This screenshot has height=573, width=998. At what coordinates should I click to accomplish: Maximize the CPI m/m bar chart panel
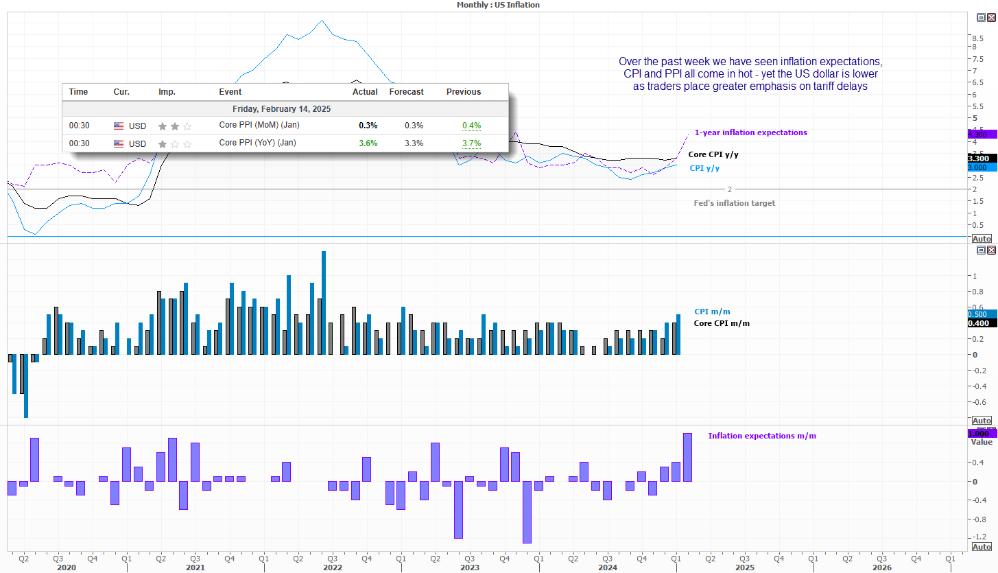tap(980, 250)
